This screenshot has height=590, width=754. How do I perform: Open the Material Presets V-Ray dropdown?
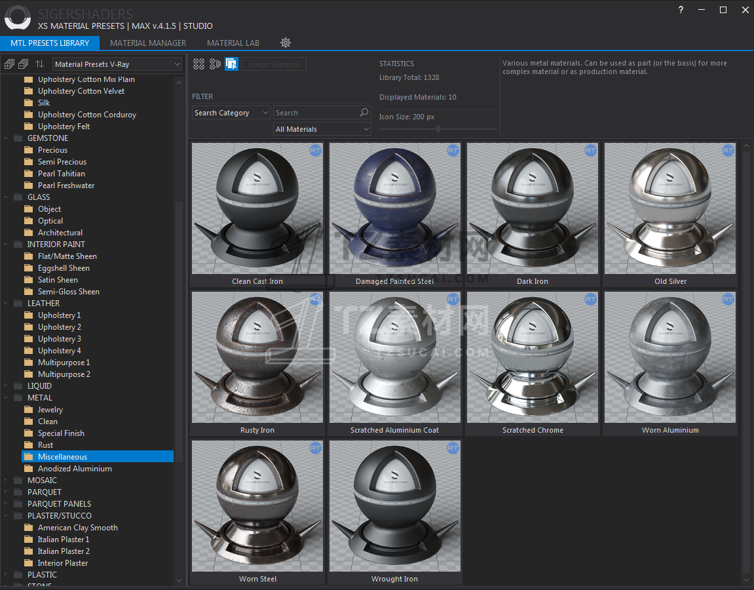[117, 64]
